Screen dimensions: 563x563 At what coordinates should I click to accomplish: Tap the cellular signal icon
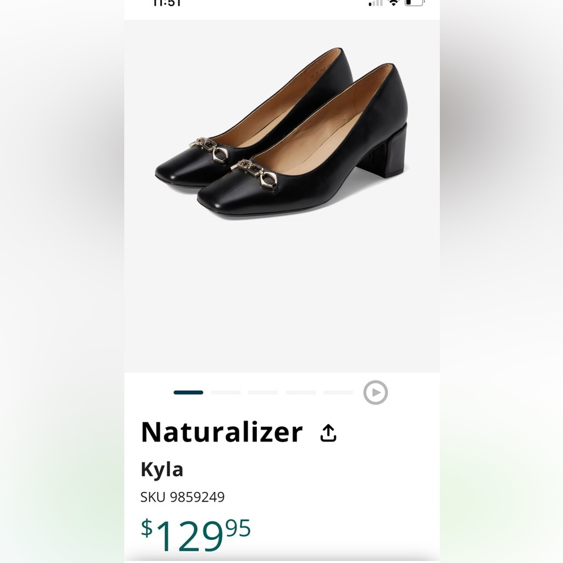(374, 3)
